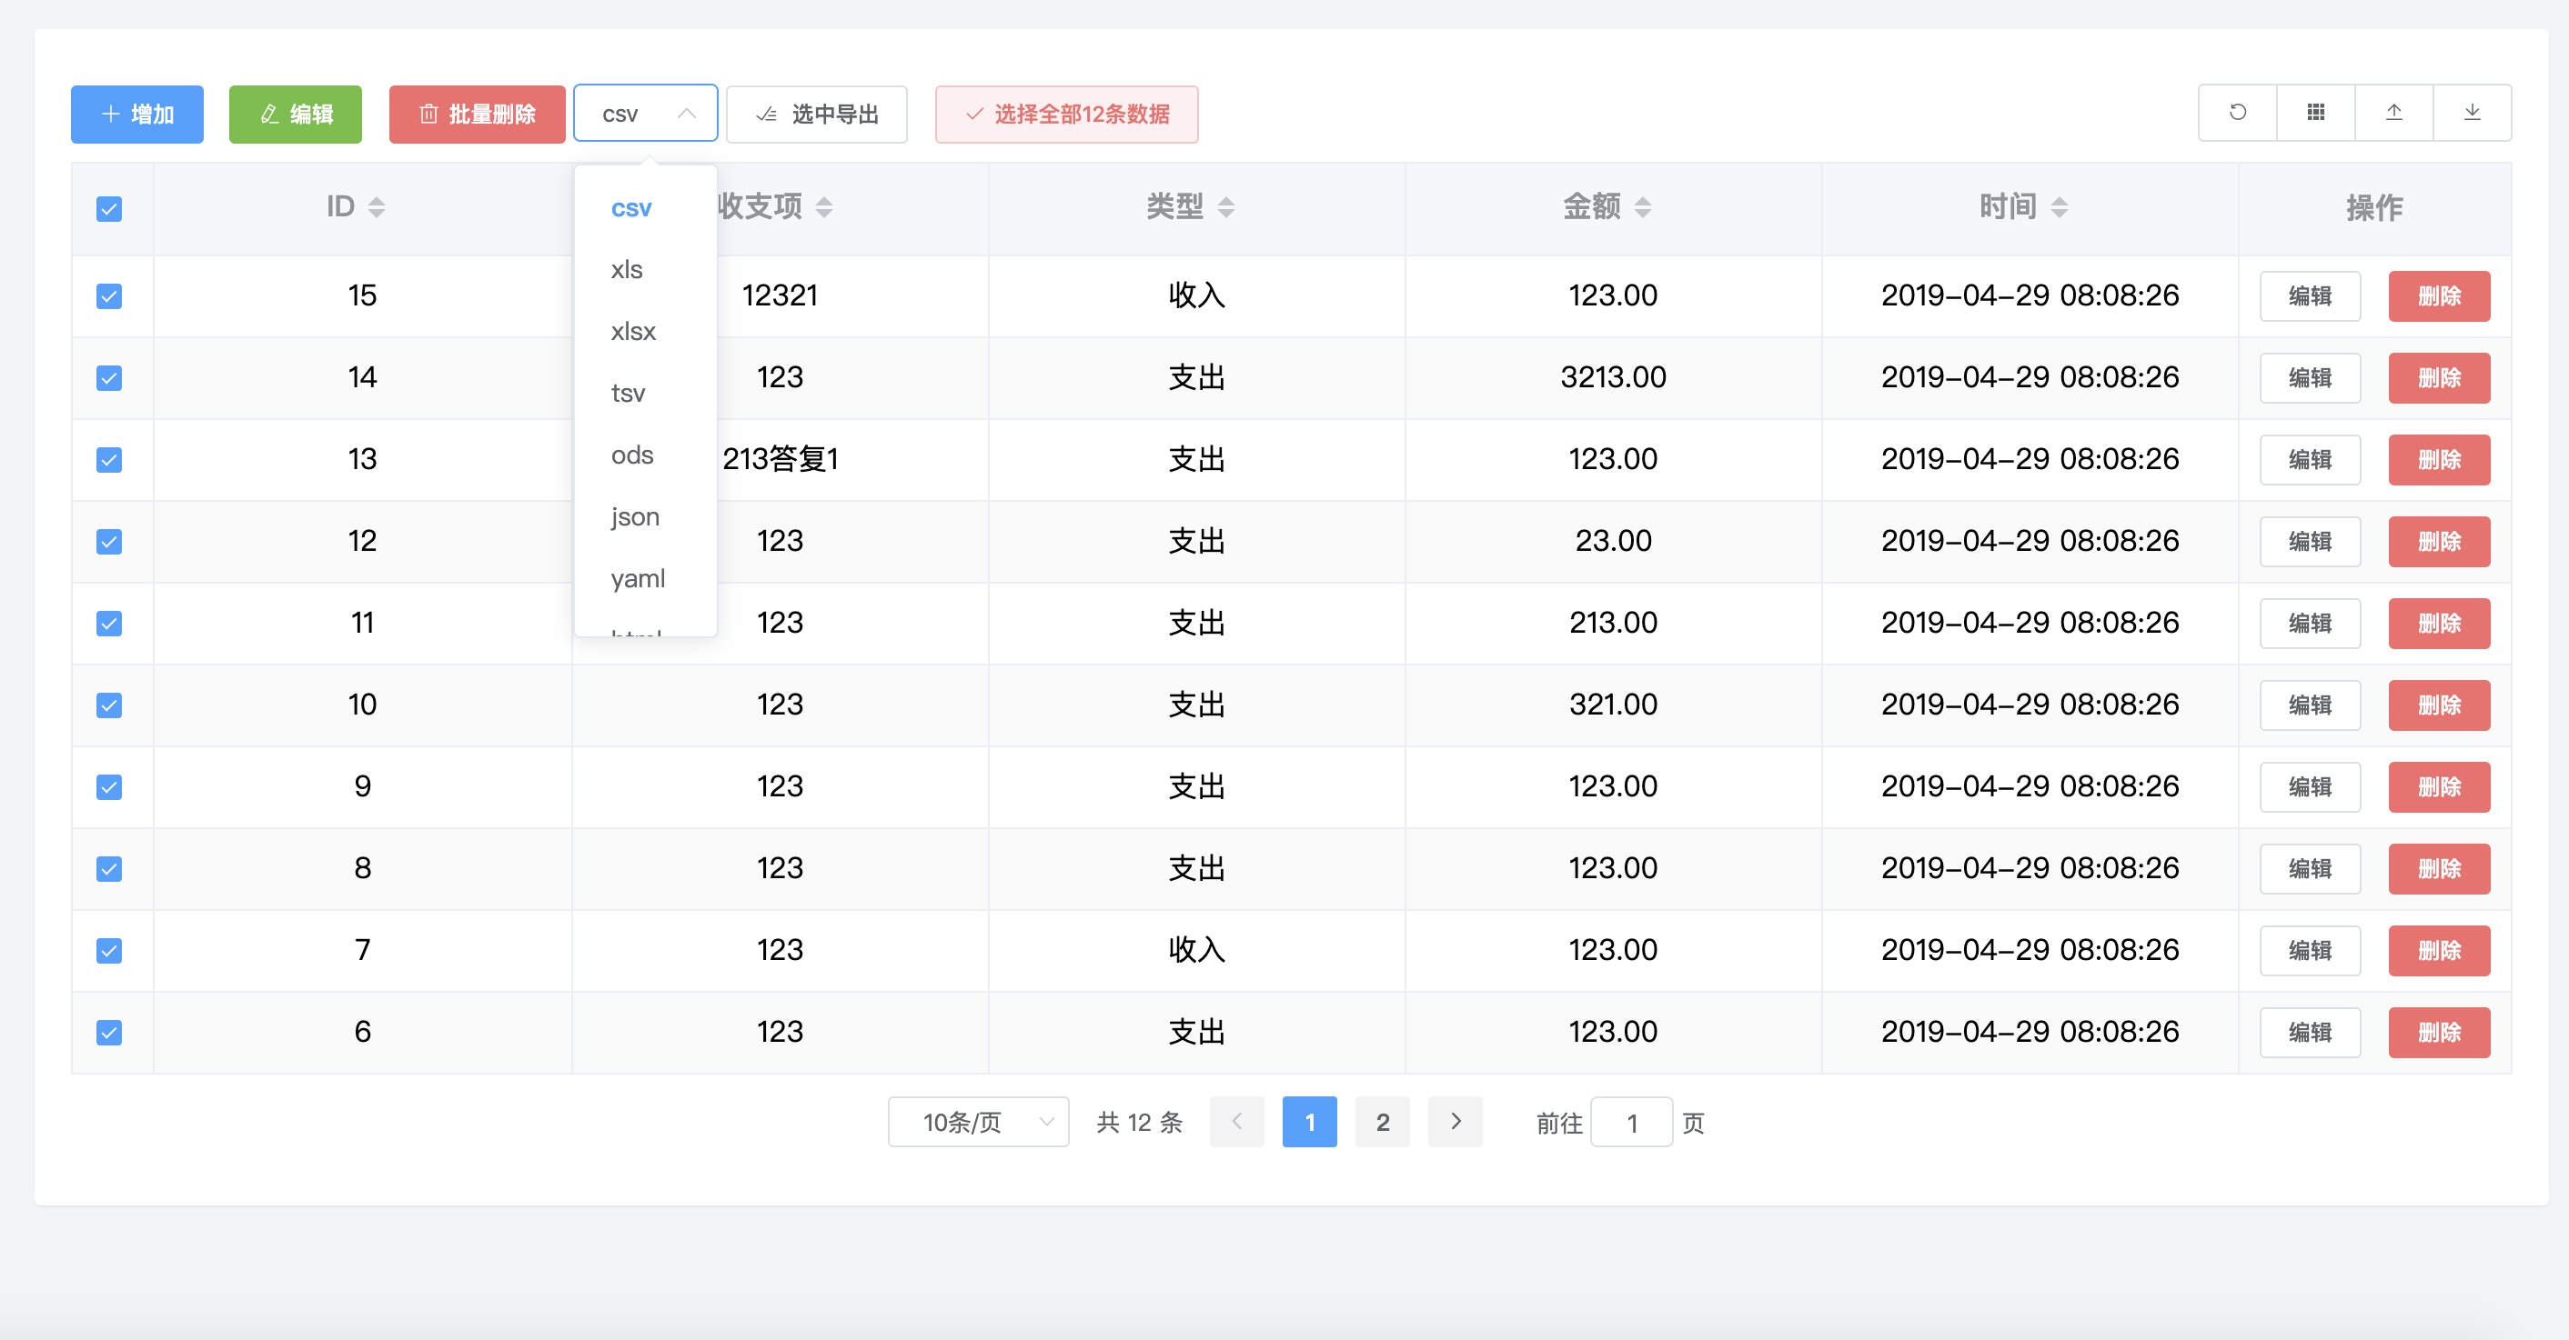
Task: Click the next page arrow
Action: coord(1455,1122)
